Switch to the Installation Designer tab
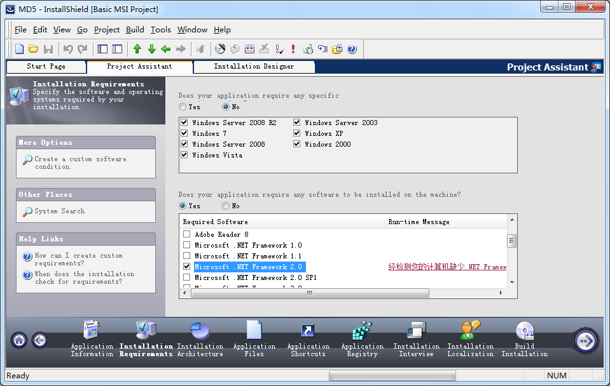610x386 pixels. coord(254,67)
